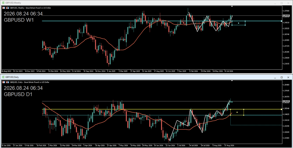Click the 1.36970 price level on Daily scale

[x=287, y=96]
